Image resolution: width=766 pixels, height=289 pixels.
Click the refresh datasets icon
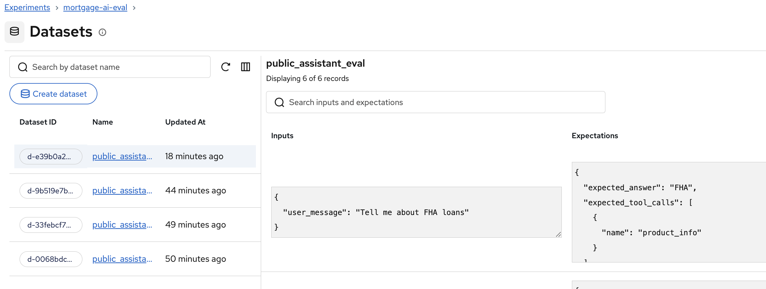coord(226,67)
